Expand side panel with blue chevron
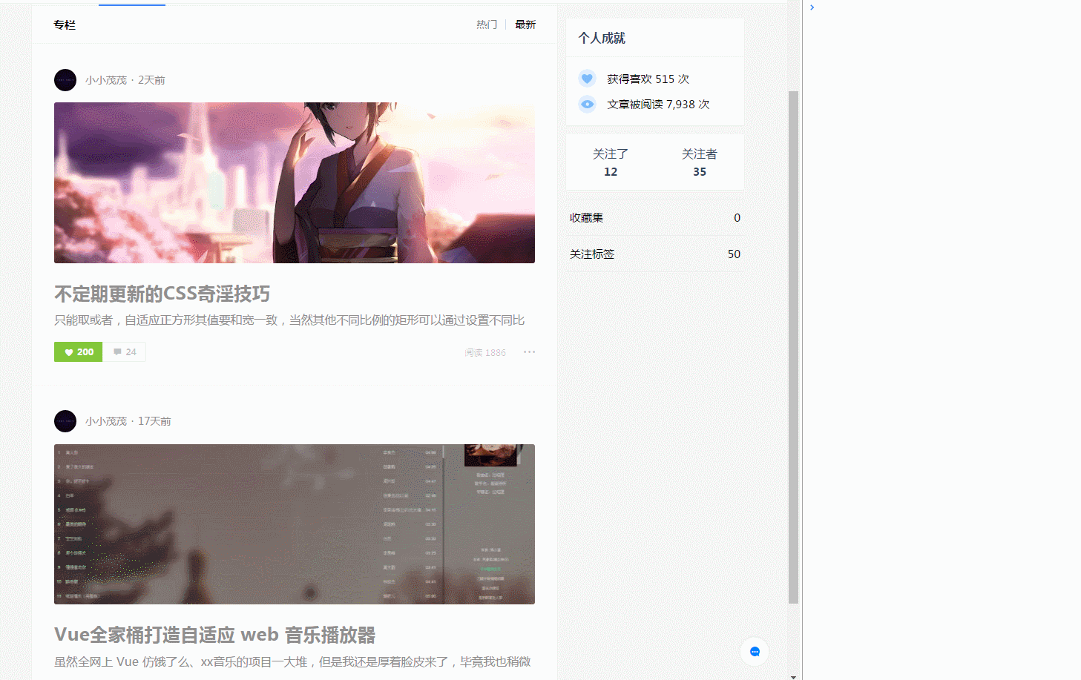Viewport: 1081px width, 680px height. (812, 7)
